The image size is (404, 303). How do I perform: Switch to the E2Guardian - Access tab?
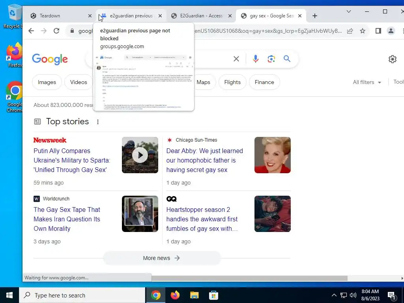[x=201, y=16]
